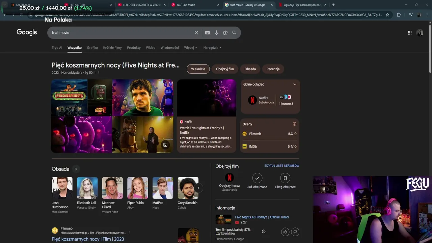
Task: Expand the Narzędzia dropdown
Action: [x=212, y=48]
